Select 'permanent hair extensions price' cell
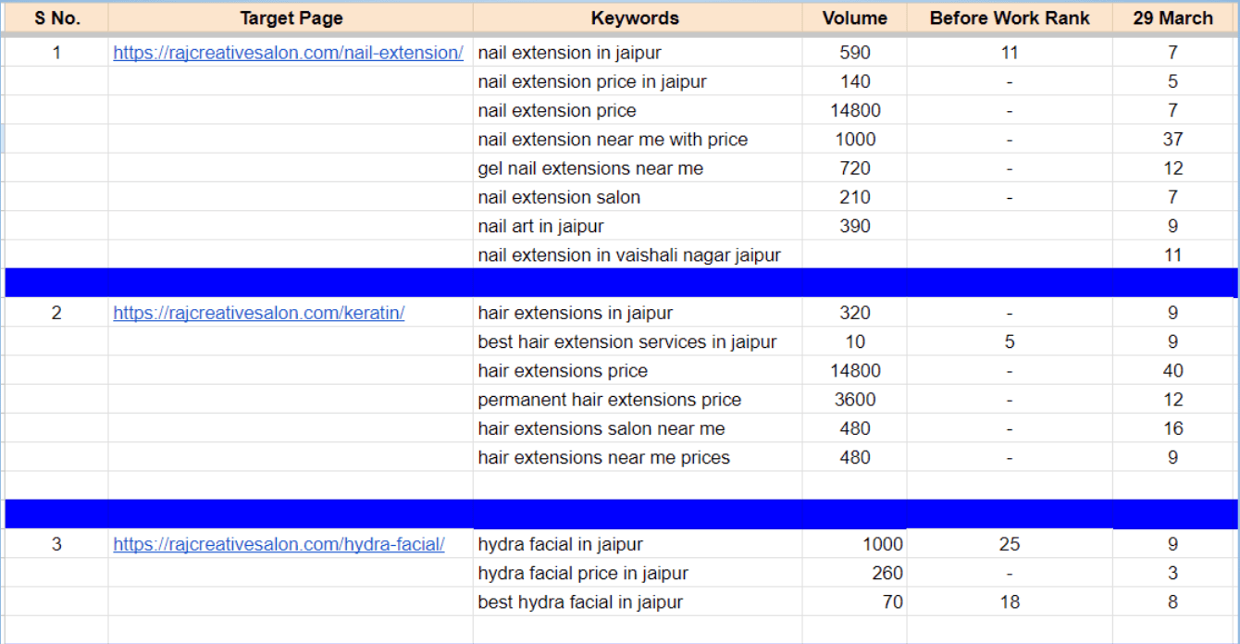 tap(638, 400)
